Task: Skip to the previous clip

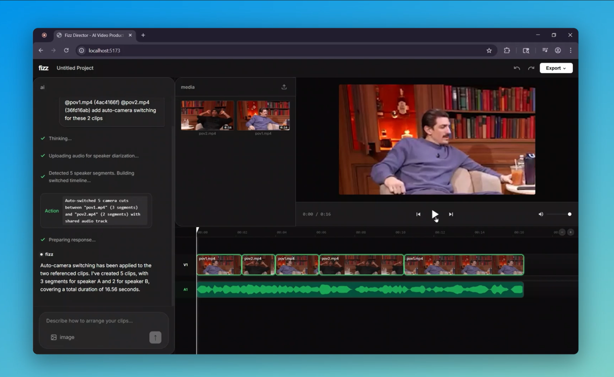Action: tap(418, 214)
